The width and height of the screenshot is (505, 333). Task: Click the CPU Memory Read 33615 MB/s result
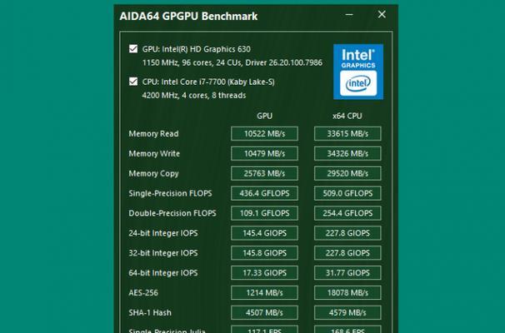point(347,133)
